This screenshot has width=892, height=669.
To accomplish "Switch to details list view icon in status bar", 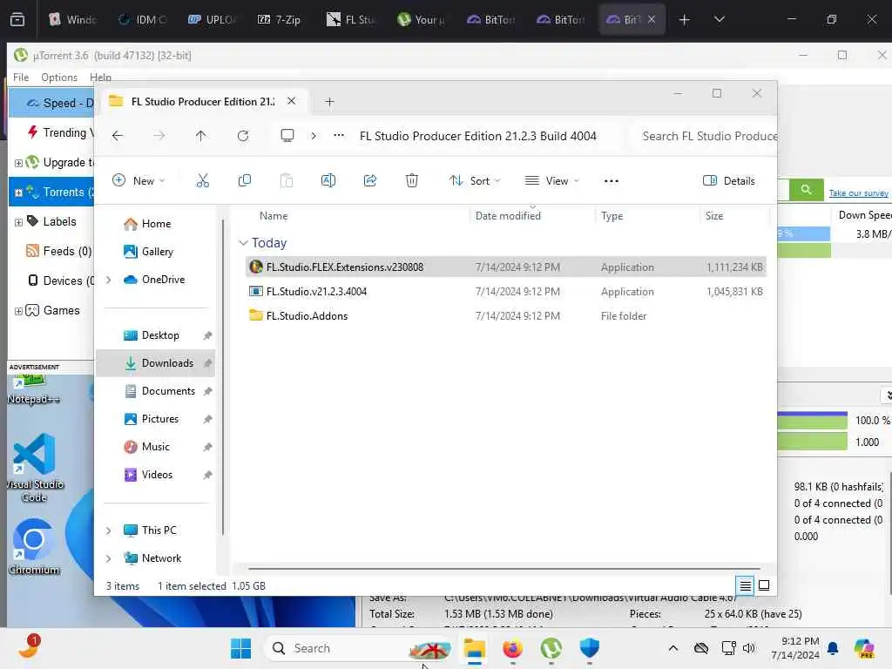I will (746, 585).
